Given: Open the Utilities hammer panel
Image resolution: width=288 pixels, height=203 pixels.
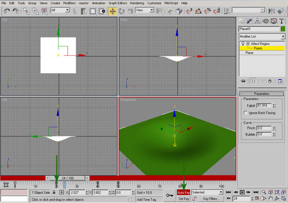Looking at the screenshot, I should (x=282, y=21).
